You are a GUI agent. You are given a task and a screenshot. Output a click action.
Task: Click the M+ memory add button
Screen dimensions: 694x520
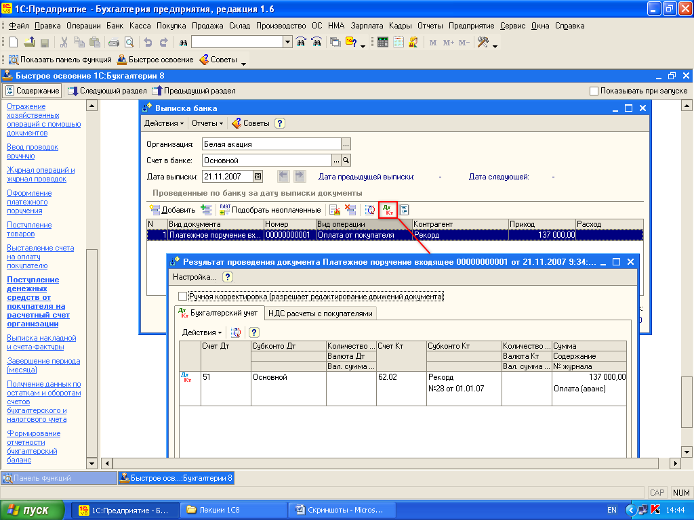point(449,43)
